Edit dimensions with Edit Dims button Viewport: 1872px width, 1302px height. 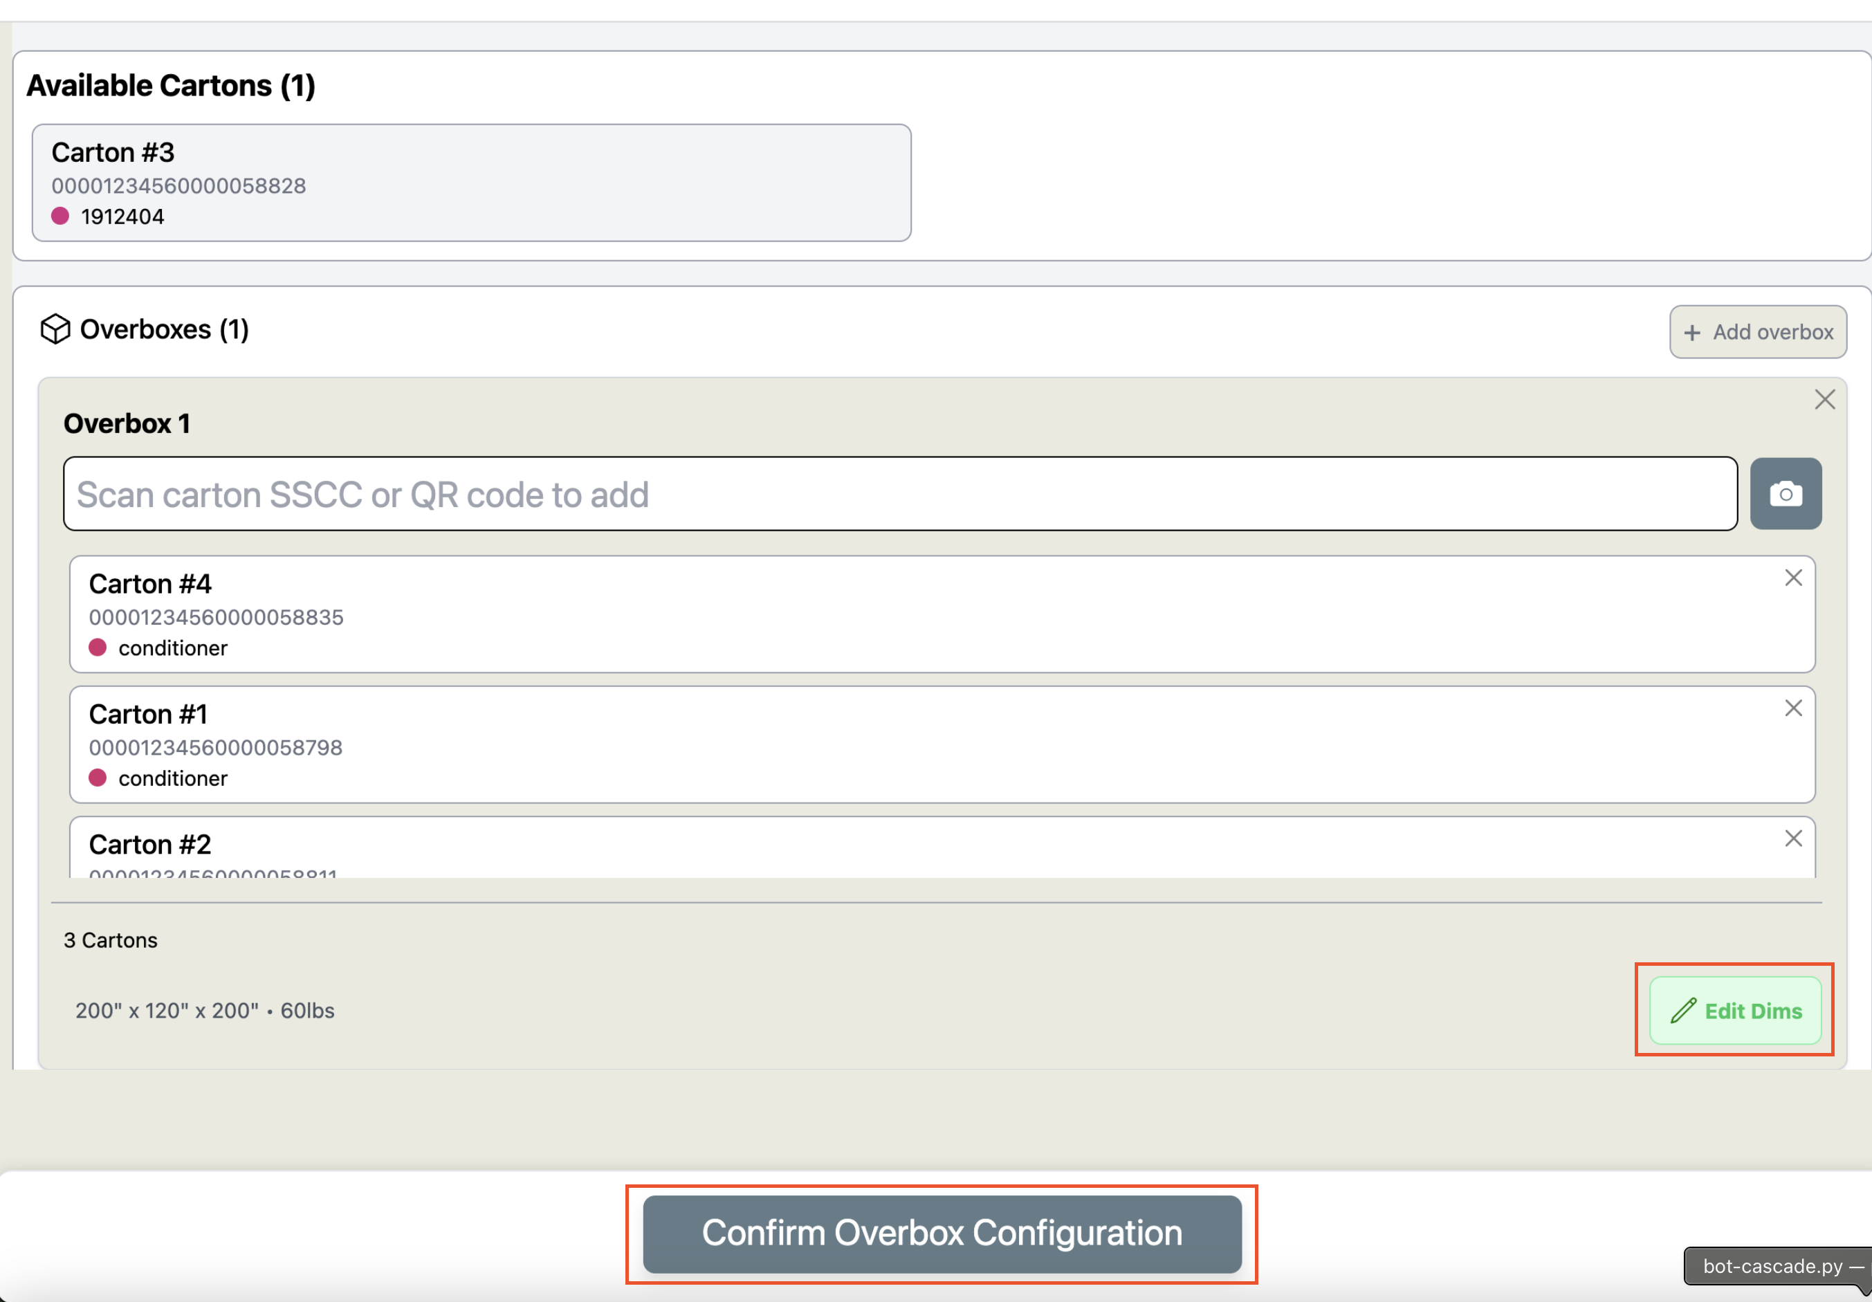[1735, 1010]
